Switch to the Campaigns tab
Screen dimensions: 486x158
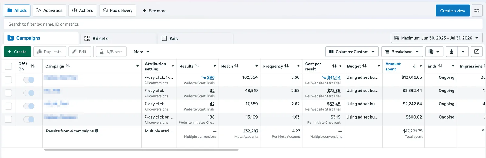[x=41, y=38]
